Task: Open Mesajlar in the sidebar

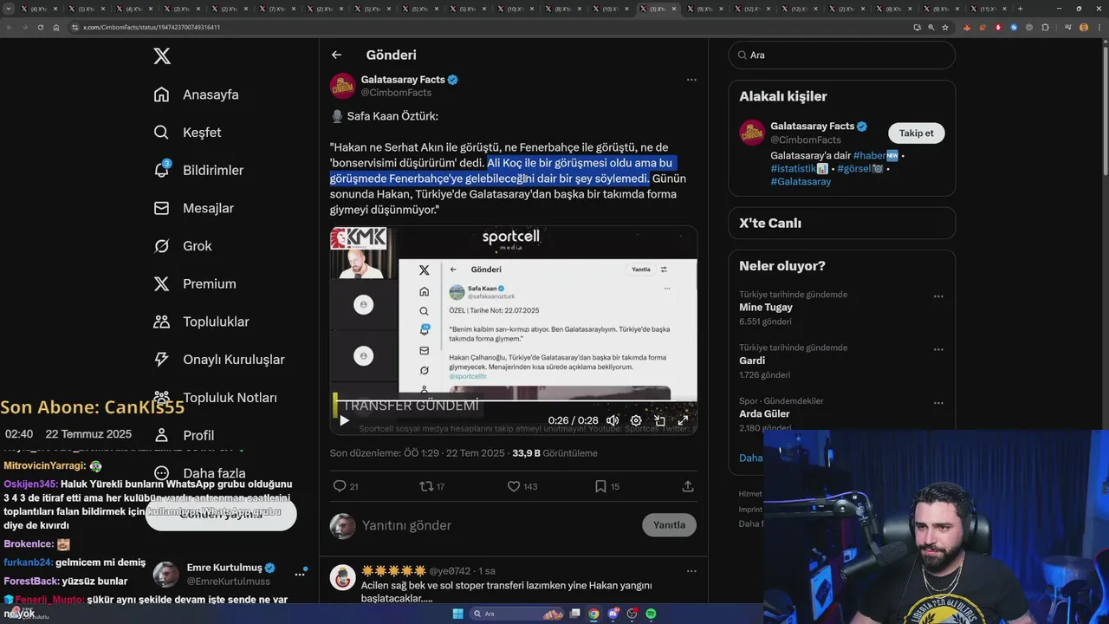Action: pyautogui.click(x=193, y=208)
